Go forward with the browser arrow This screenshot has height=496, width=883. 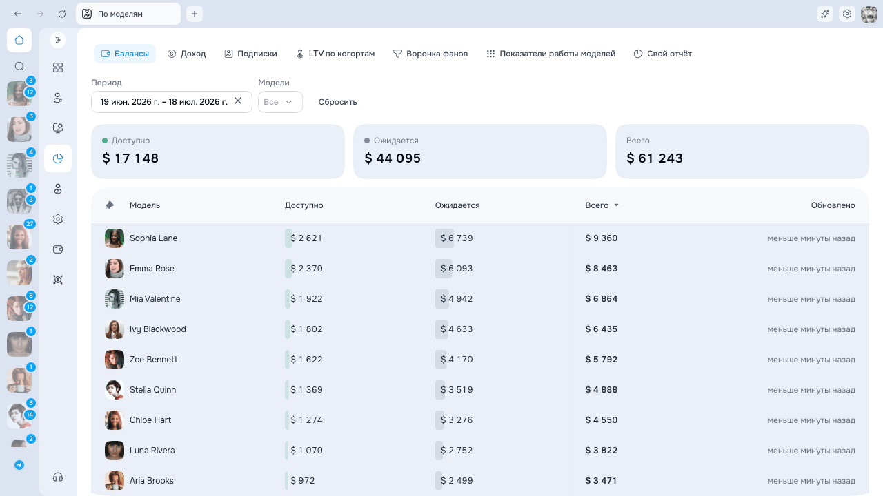[40, 14]
